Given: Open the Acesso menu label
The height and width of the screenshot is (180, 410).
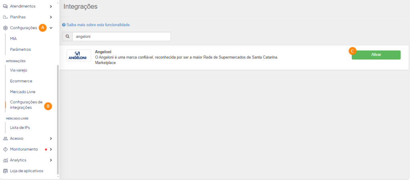Looking at the screenshot, I should click(x=17, y=138).
